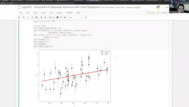
Task: Click the 'by eye' legend entry in the plot
Action: 105,52
